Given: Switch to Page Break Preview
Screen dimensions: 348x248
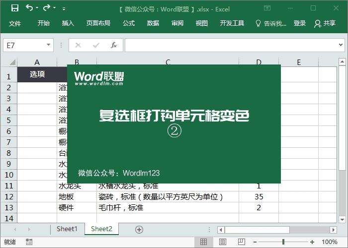Looking at the screenshot, I should tap(241, 242).
